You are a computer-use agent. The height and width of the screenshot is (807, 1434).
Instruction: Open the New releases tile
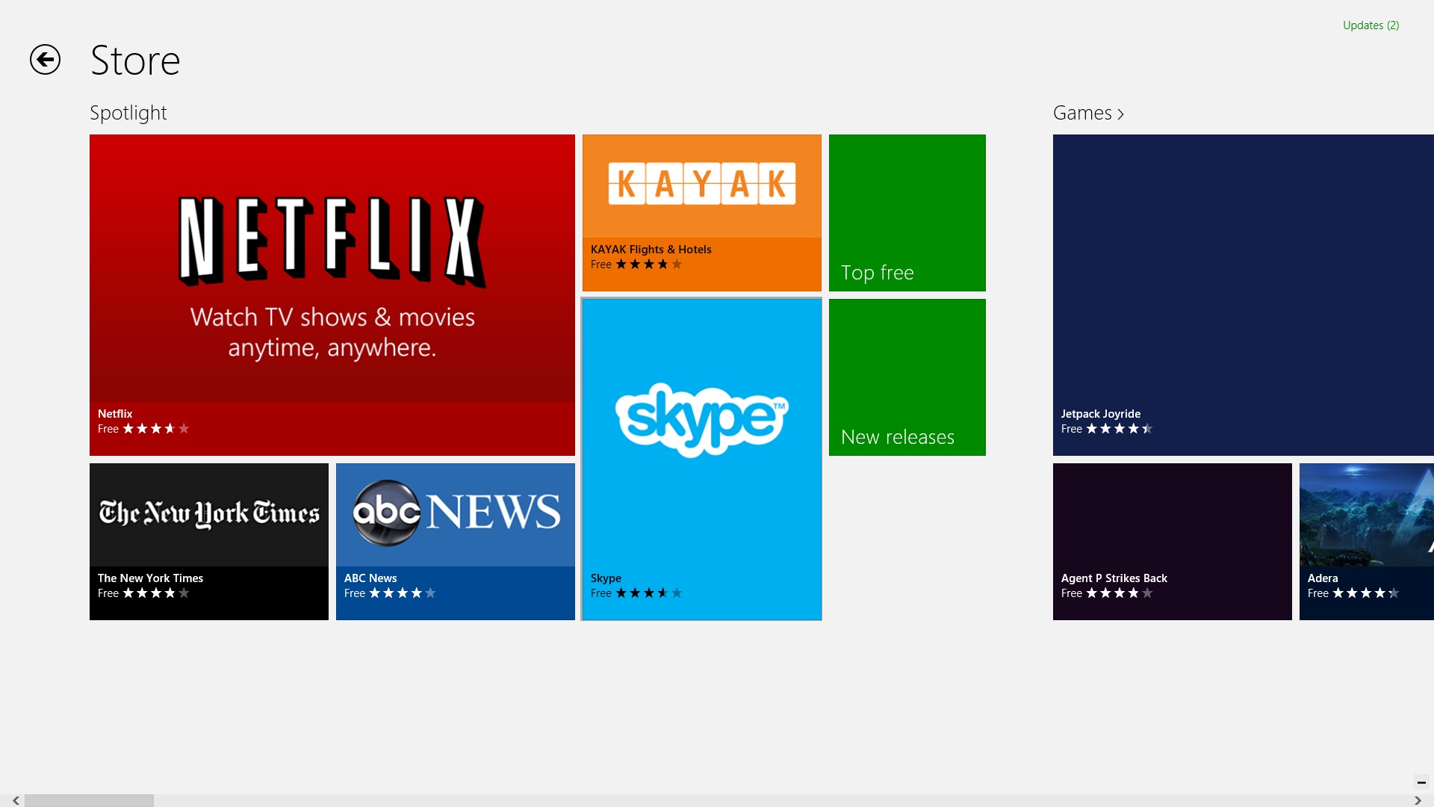pyautogui.click(x=907, y=377)
